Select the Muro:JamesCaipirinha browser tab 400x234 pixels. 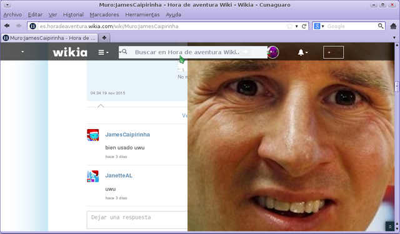tap(49, 38)
